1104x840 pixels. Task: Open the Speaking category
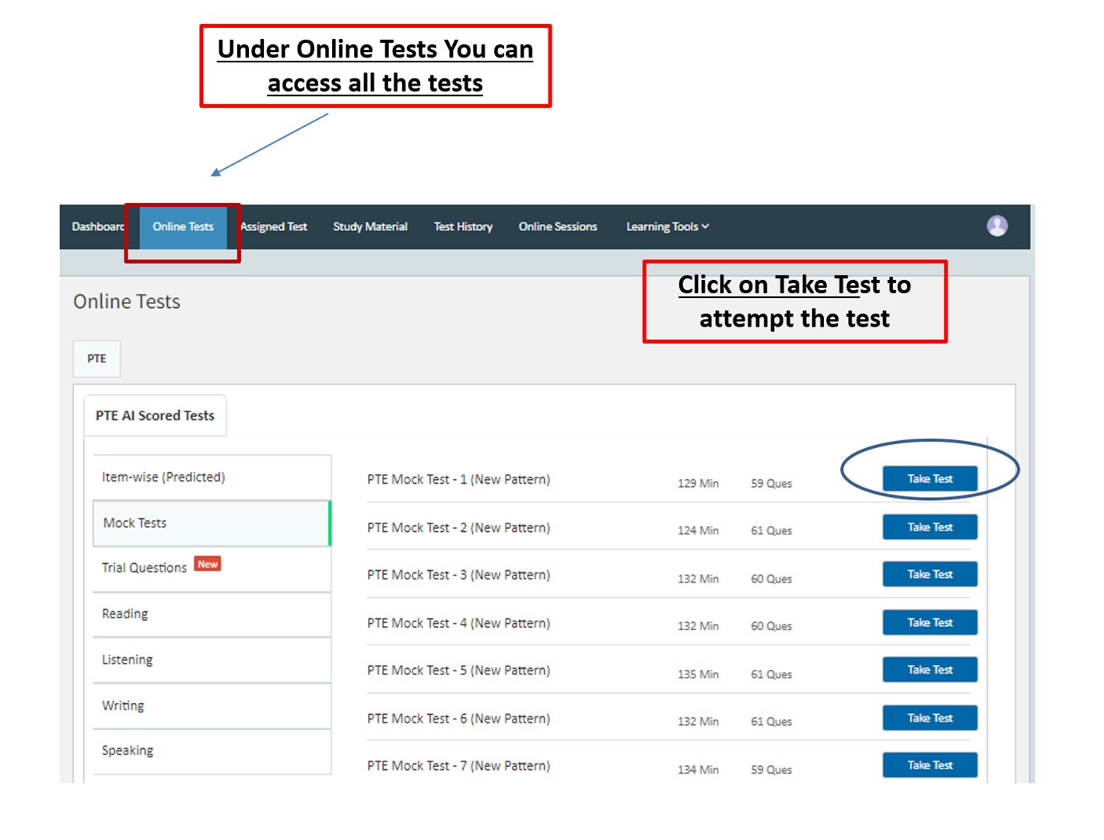pyautogui.click(x=212, y=751)
